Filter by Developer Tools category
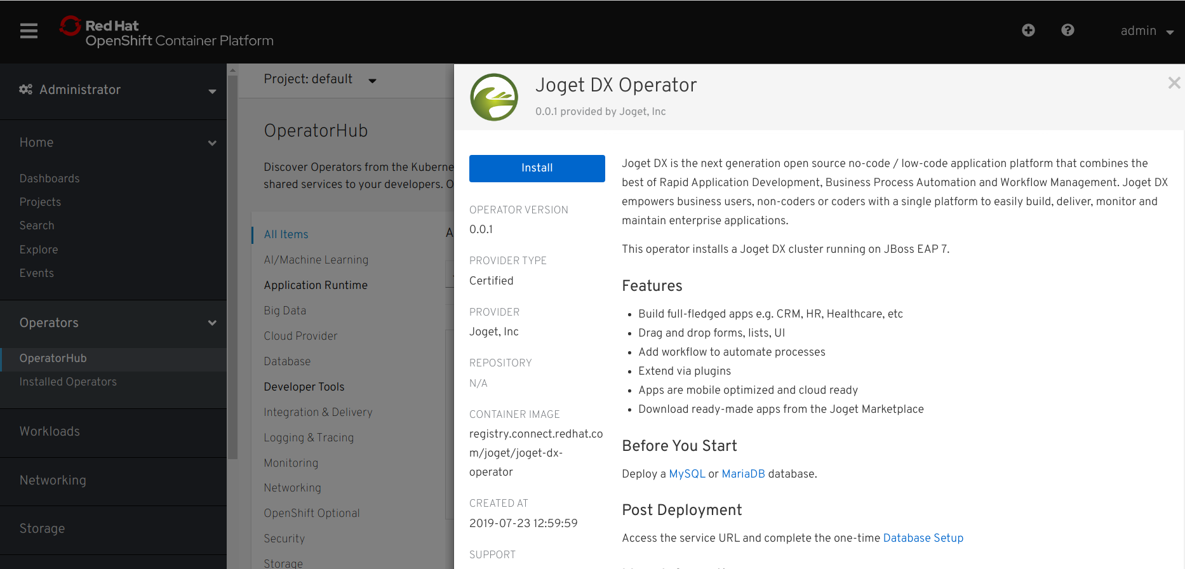 pyautogui.click(x=304, y=387)
